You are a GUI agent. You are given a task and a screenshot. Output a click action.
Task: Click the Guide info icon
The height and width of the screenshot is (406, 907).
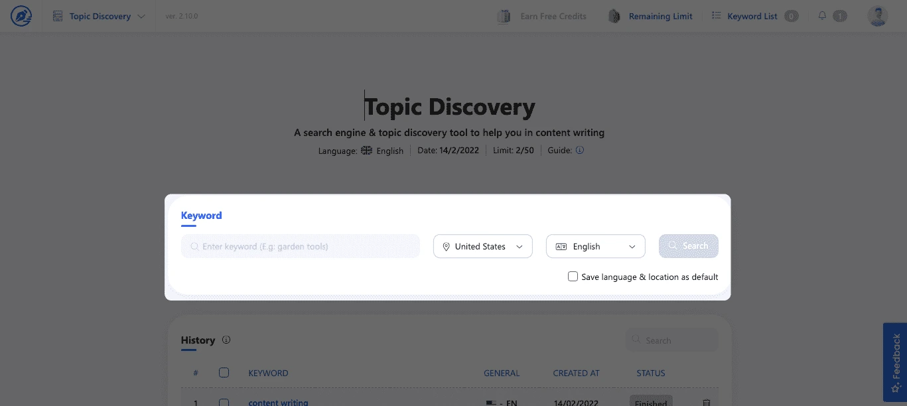[579, 150]
